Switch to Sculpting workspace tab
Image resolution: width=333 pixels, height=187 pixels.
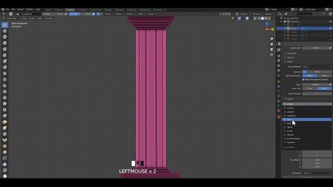pyautogui.click(x=70, y=10)
